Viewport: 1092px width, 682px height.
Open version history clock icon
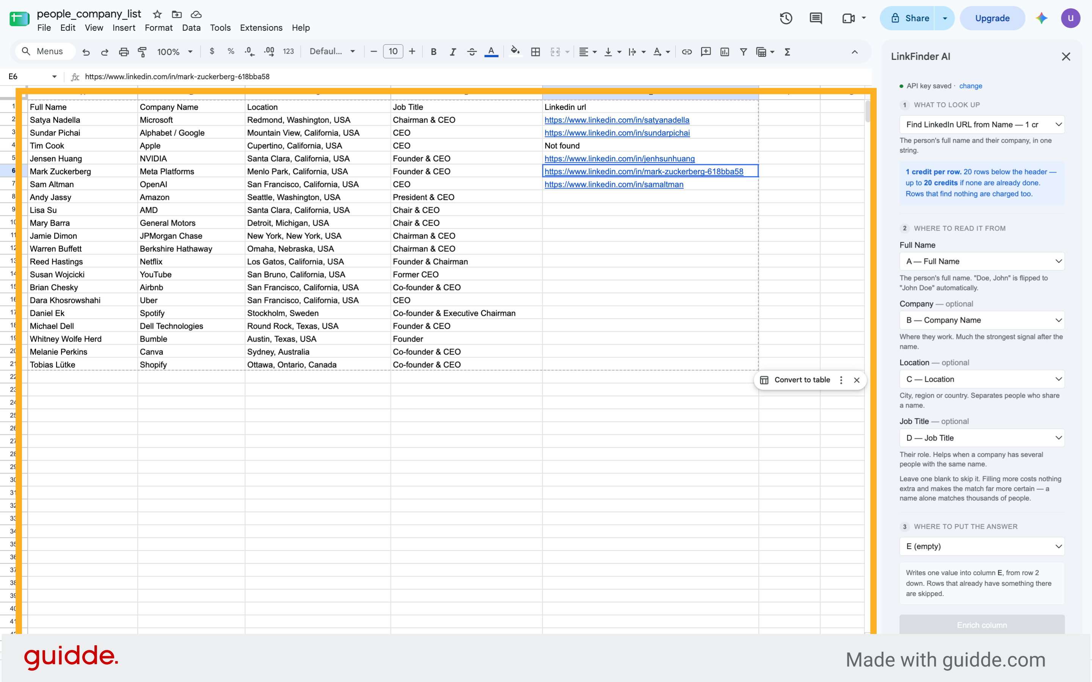[x=786, y=19]
